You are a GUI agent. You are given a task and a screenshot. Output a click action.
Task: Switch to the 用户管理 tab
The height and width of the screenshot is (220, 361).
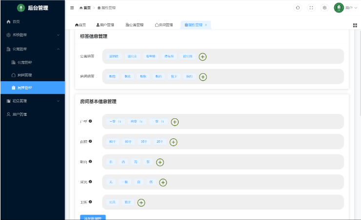tap(105, 25)
